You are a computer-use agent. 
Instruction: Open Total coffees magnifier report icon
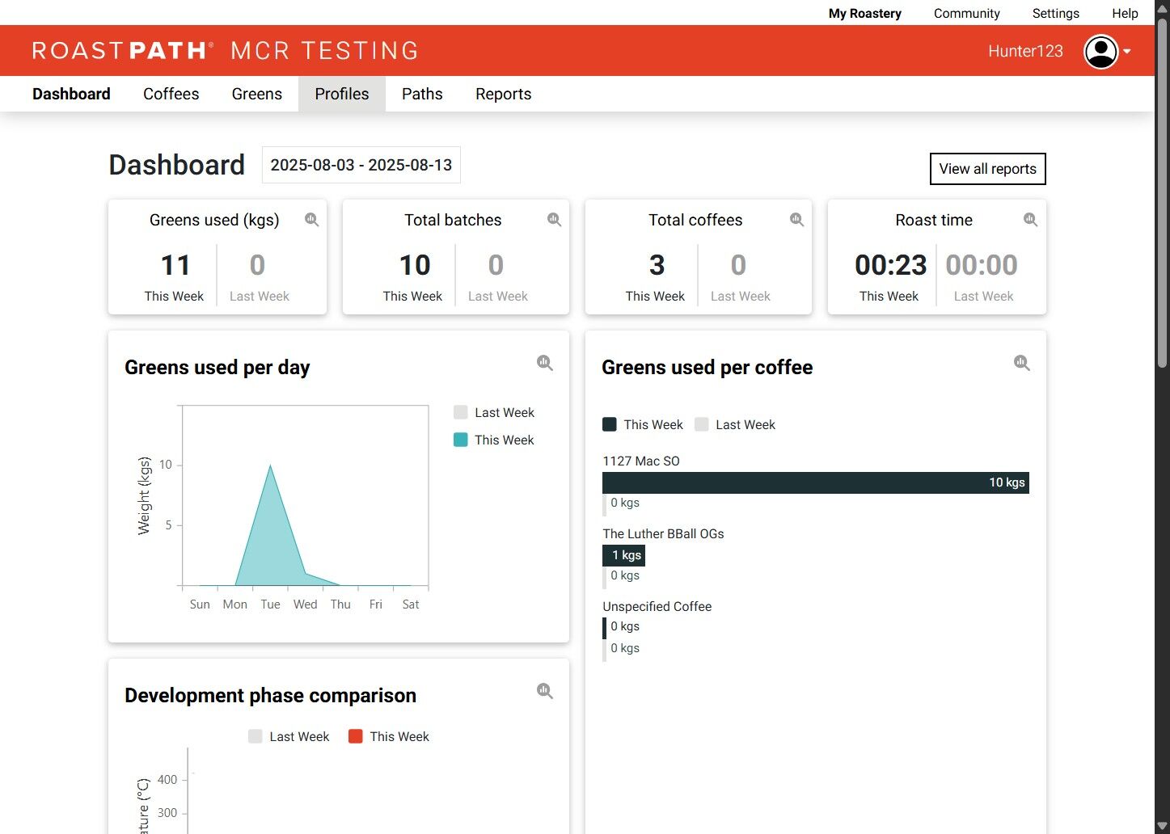pyautogui.click(x=796, y=220)
